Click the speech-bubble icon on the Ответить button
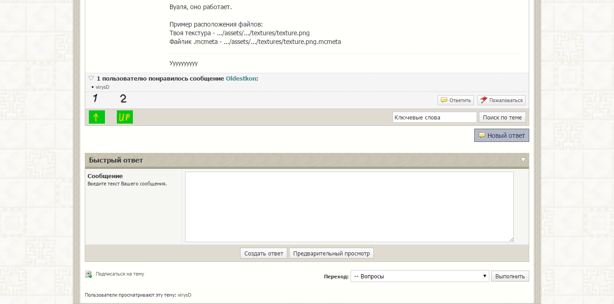Image resolution: width=614 pixels, height=304 pixels. 444,100
